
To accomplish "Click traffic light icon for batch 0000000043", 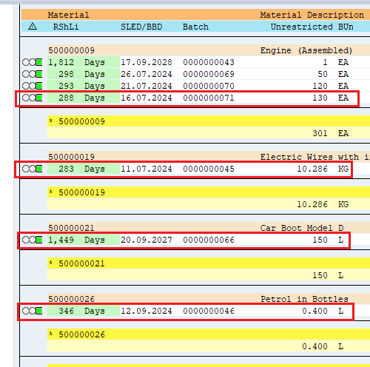I will [x=33, y=62].
